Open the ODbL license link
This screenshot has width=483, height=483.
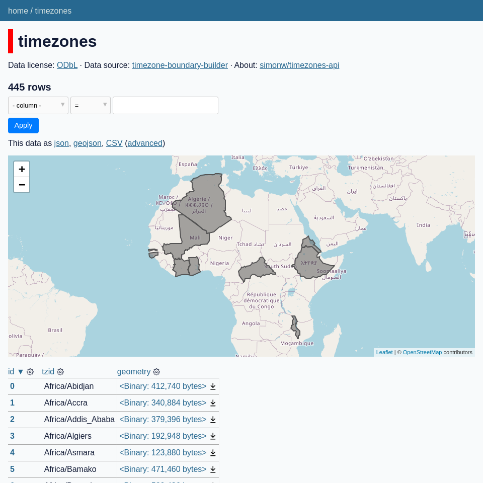(x=67, y=65)
